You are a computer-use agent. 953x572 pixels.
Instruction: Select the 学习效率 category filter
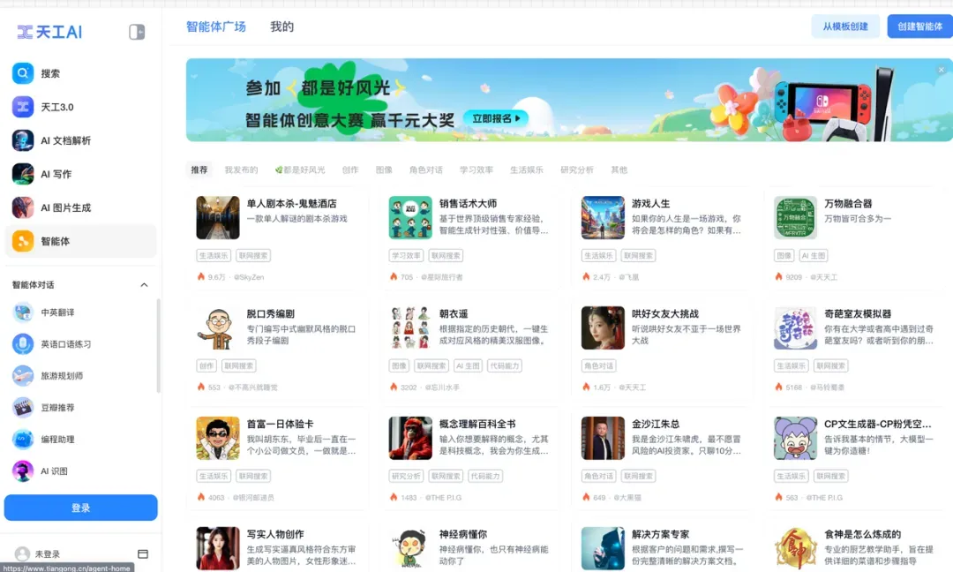[x=476, y=169]
